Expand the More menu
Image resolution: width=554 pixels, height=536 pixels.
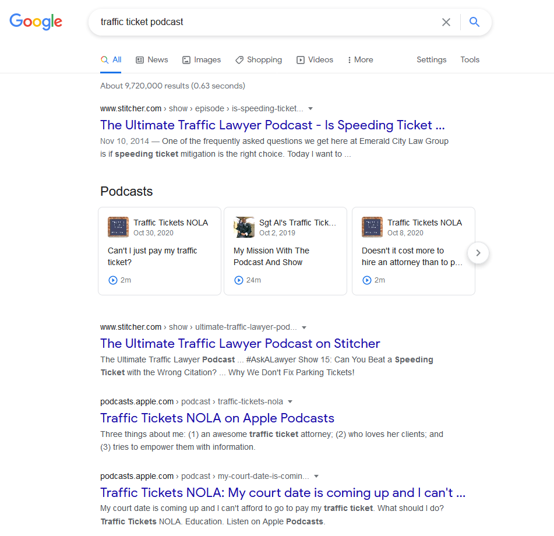tap(360, 59)
